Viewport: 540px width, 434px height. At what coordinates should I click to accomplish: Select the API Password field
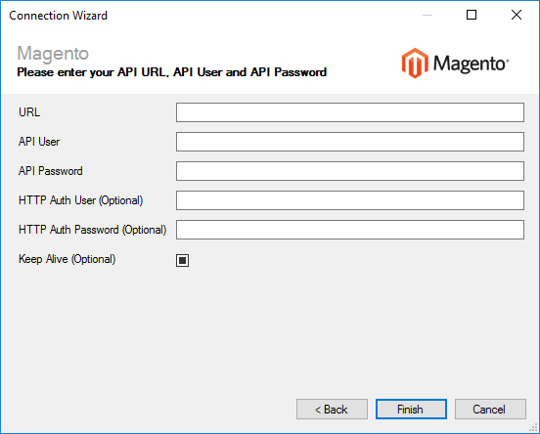point(350,171)
